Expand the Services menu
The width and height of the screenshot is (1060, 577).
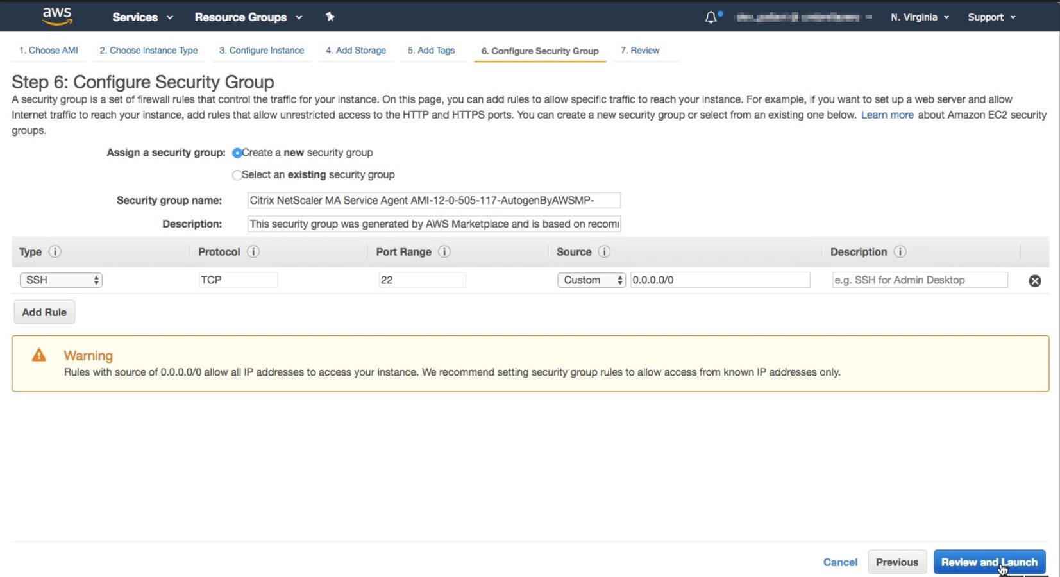click(x=142, y=17)
